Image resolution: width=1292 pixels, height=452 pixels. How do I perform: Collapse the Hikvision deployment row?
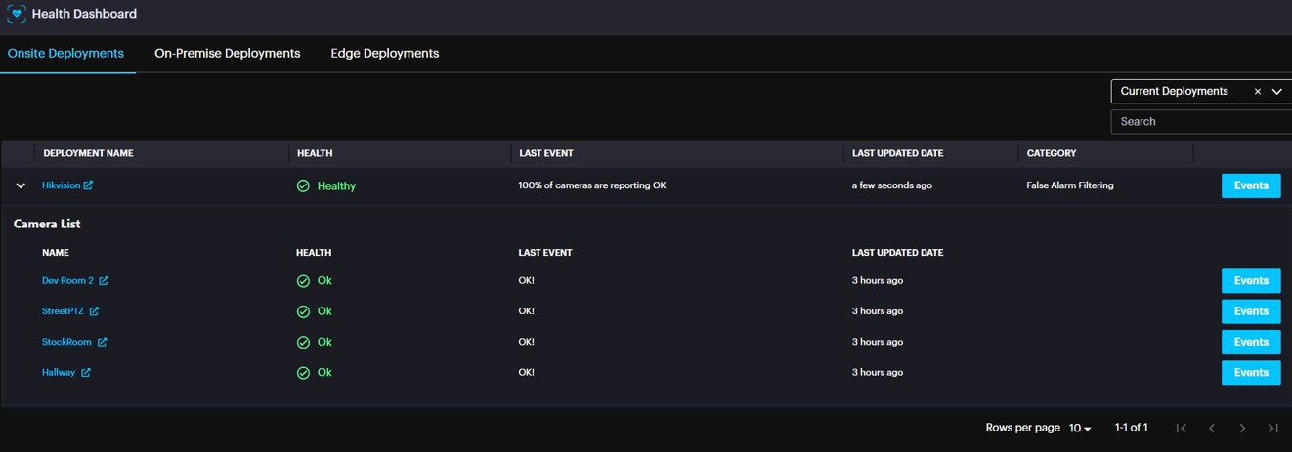tap(21, 185)
